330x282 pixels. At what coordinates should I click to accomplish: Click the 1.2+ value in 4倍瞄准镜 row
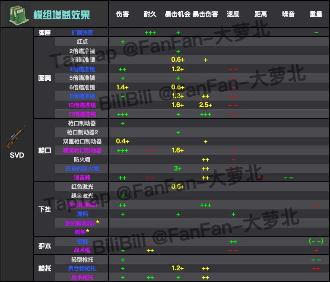(178, 69)
